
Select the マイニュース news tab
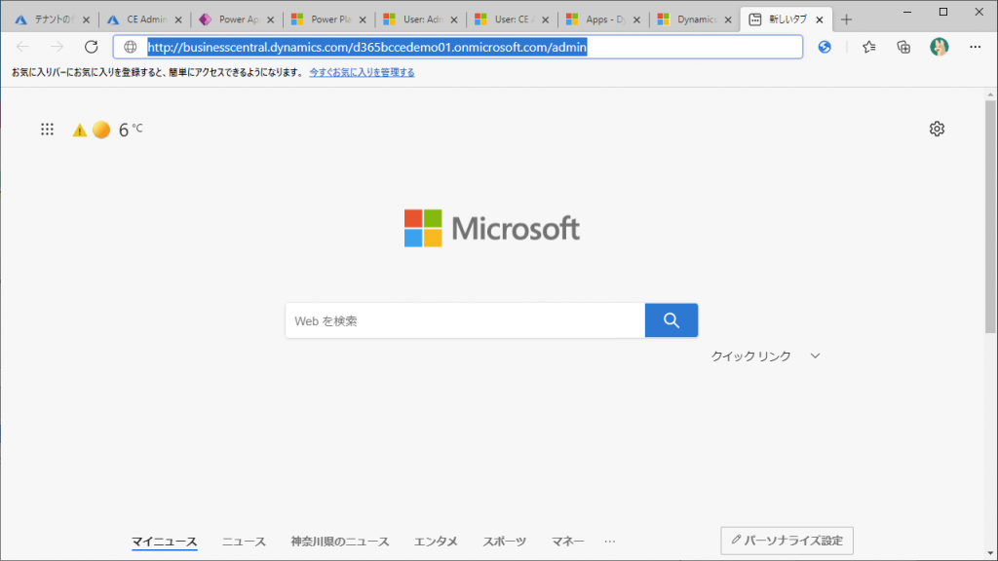click(x=164, y=542)
